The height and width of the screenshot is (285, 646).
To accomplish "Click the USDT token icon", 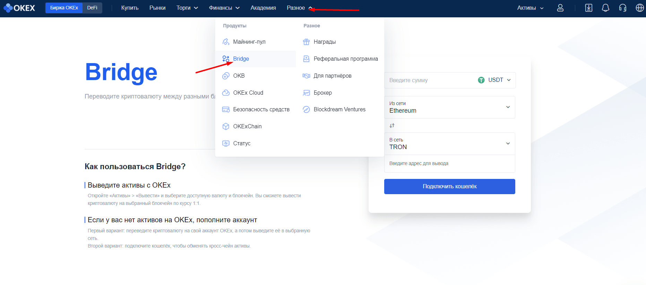I will (x=481, y=80).
